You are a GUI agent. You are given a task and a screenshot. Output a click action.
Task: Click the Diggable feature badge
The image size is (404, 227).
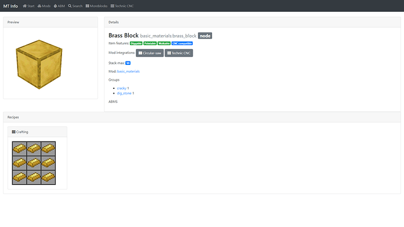pyautogui.click(x=136, y=43)
